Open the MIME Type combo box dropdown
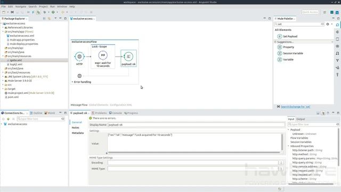Viewport: 341px width, 192px height. (x=281, y=169)
